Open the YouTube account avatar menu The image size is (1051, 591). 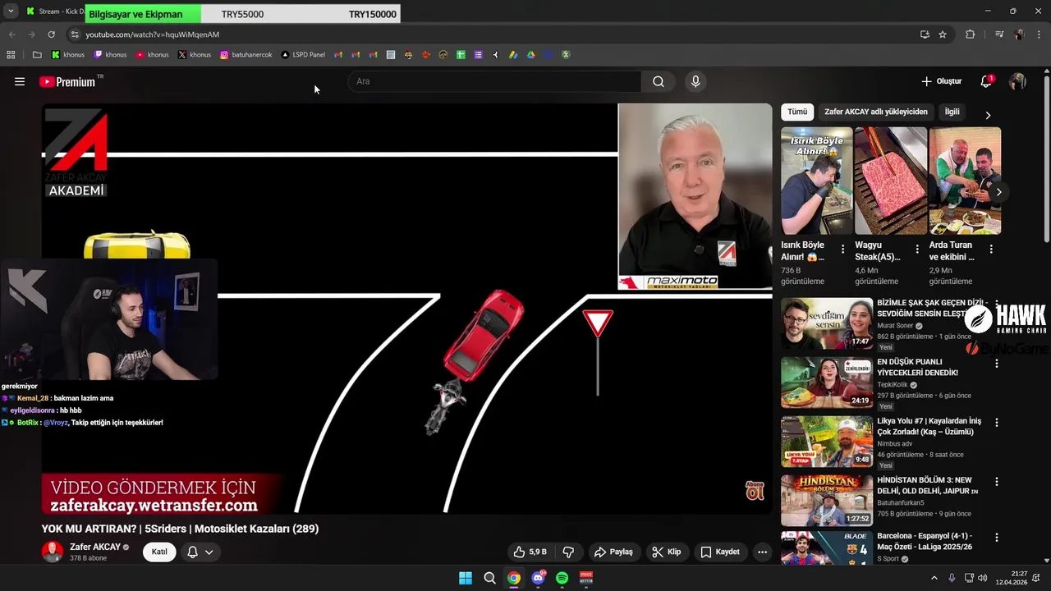coord(1017,81)
